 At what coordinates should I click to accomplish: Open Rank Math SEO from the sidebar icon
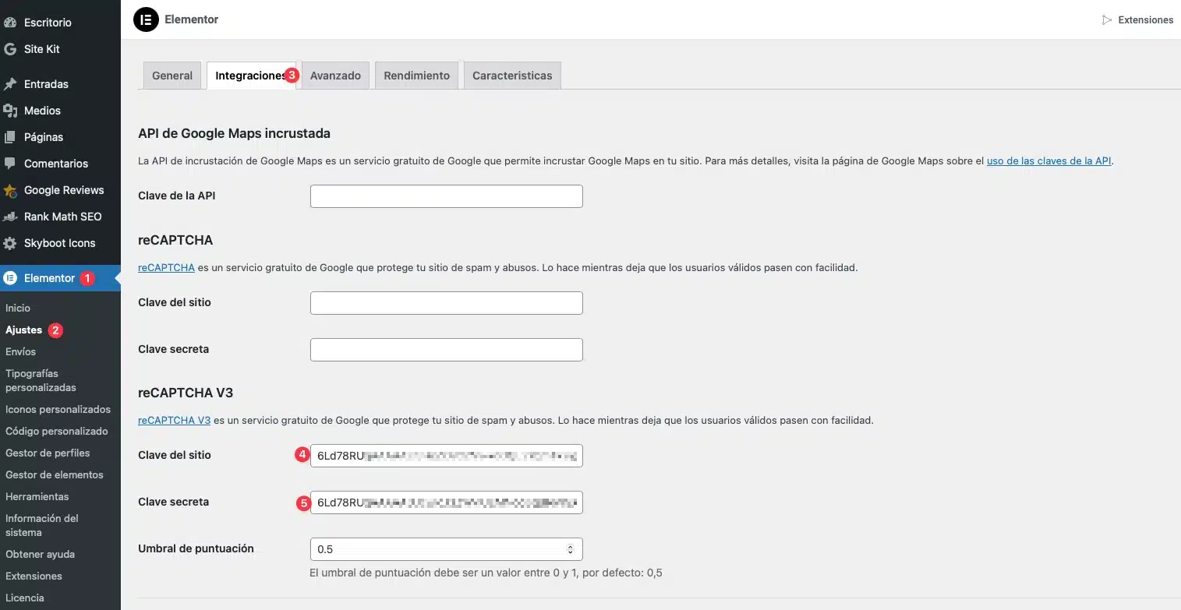pyautogui.click(x=11, y=216)
